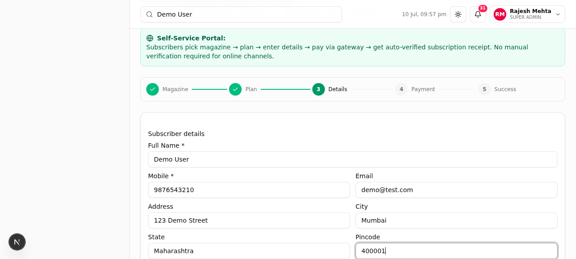Click the Pincode label
Image resolution: width=576 pixels, height=259 pixels.
click(x=368, y=237)
